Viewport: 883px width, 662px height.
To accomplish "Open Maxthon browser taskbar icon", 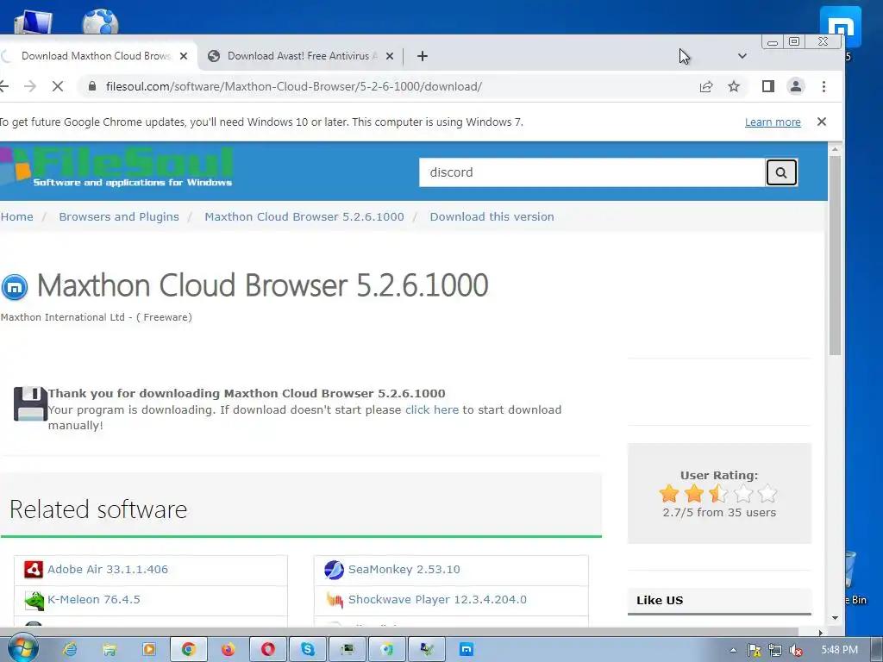I will (x=467, y=650).
